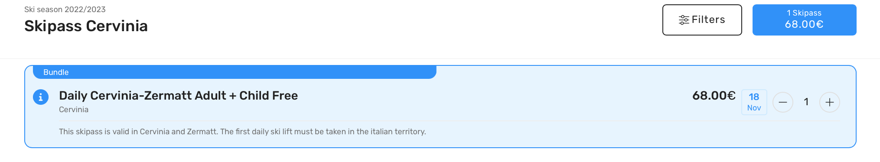Click the quantity value 1 between the steppers

pos(806,102)
